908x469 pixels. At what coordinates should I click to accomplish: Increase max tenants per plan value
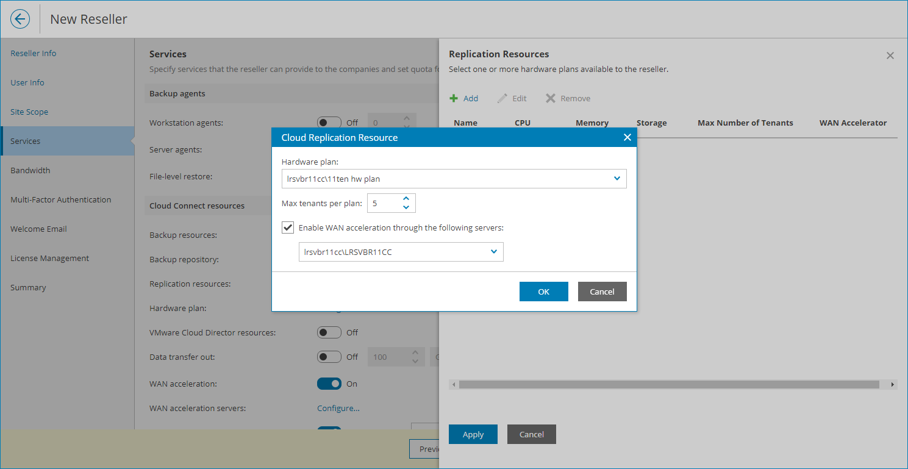[407, 199]
